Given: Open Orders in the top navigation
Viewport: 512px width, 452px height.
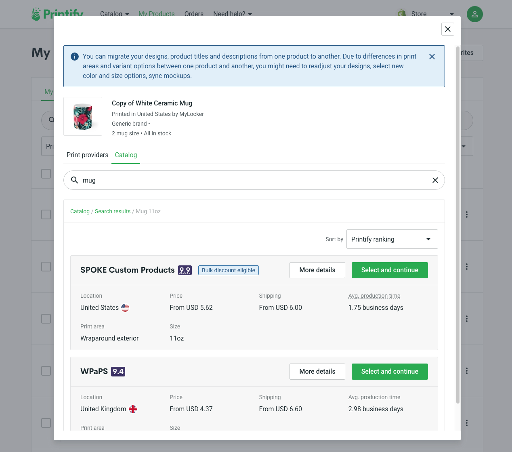Looking at the screenshot, I should point(194,14).
